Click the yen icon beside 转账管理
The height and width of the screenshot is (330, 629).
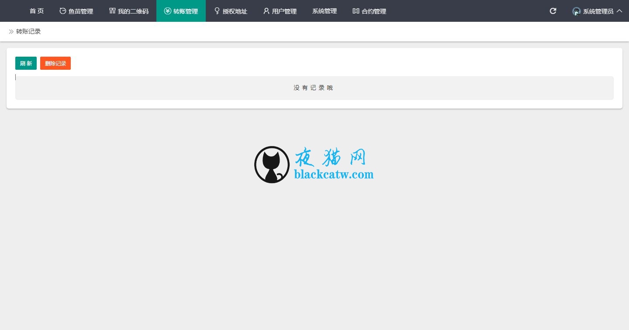click(168, 11)
